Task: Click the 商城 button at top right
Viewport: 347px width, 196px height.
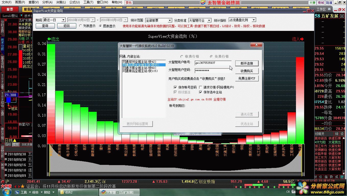Action: pos(321,3)
